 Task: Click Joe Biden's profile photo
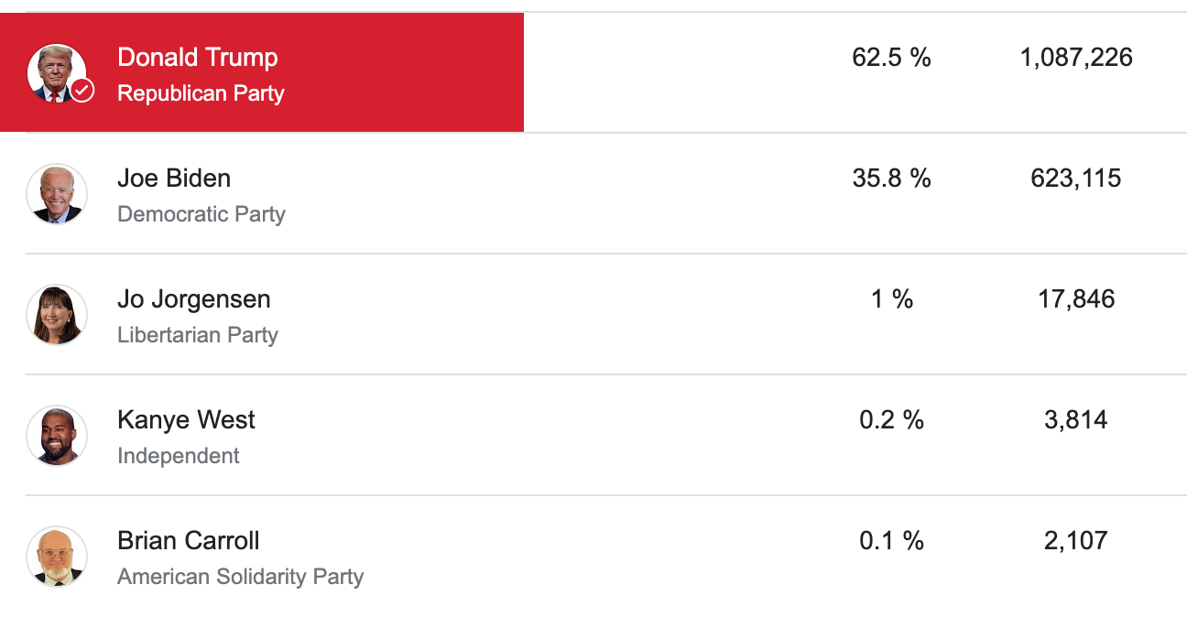(57, 194)
